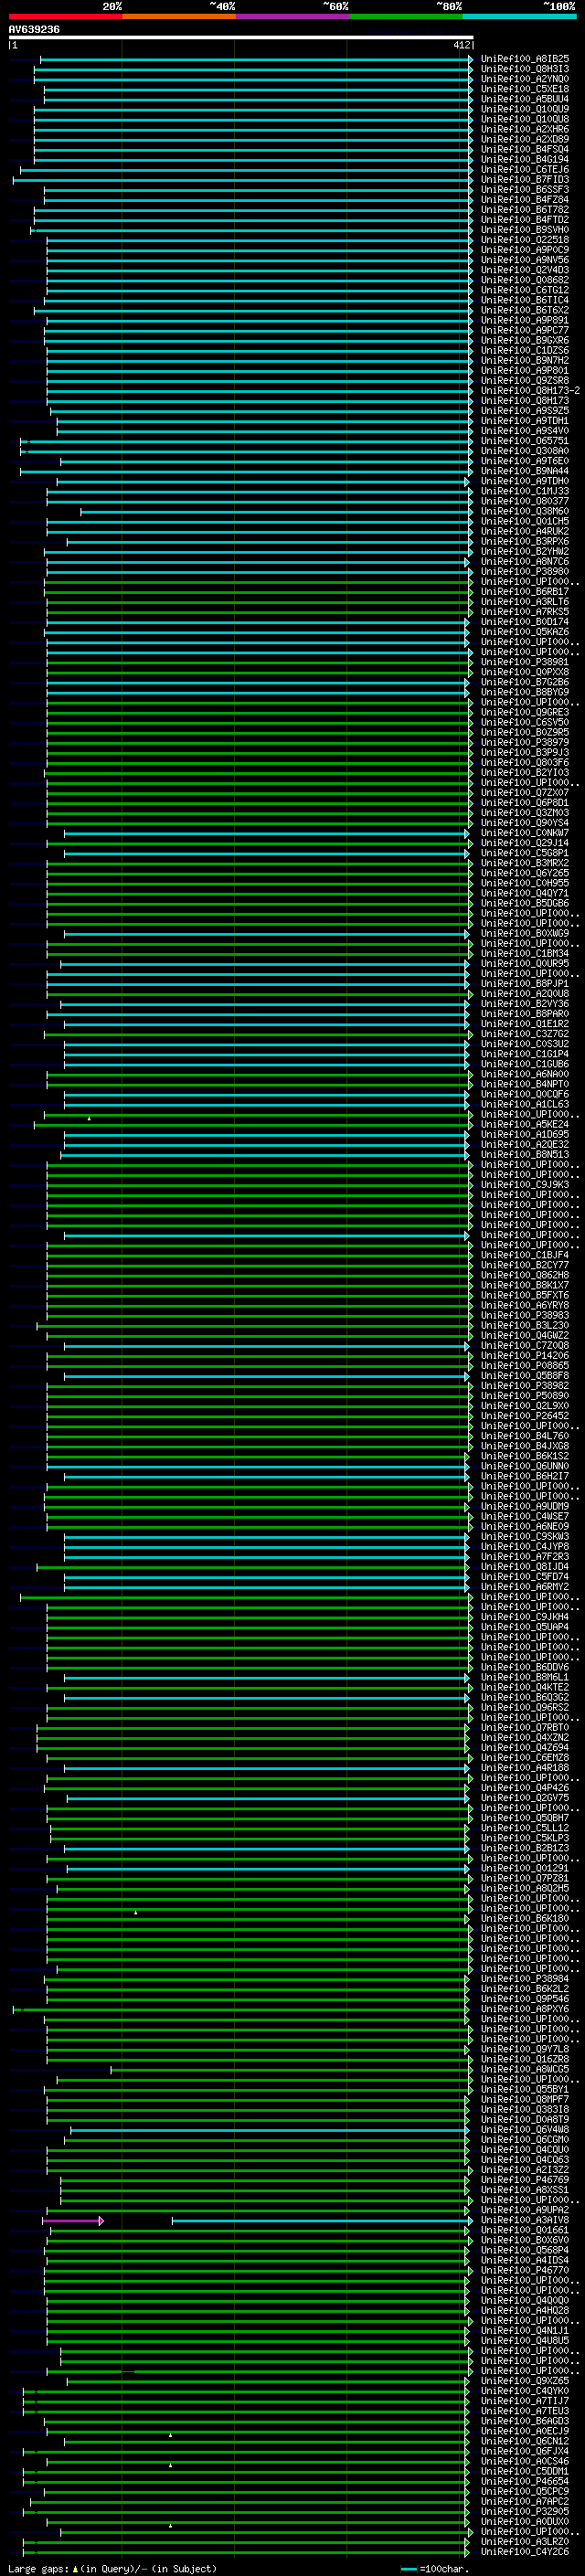Click the UniRef100_Q01661 label

tap(525, 2230)
